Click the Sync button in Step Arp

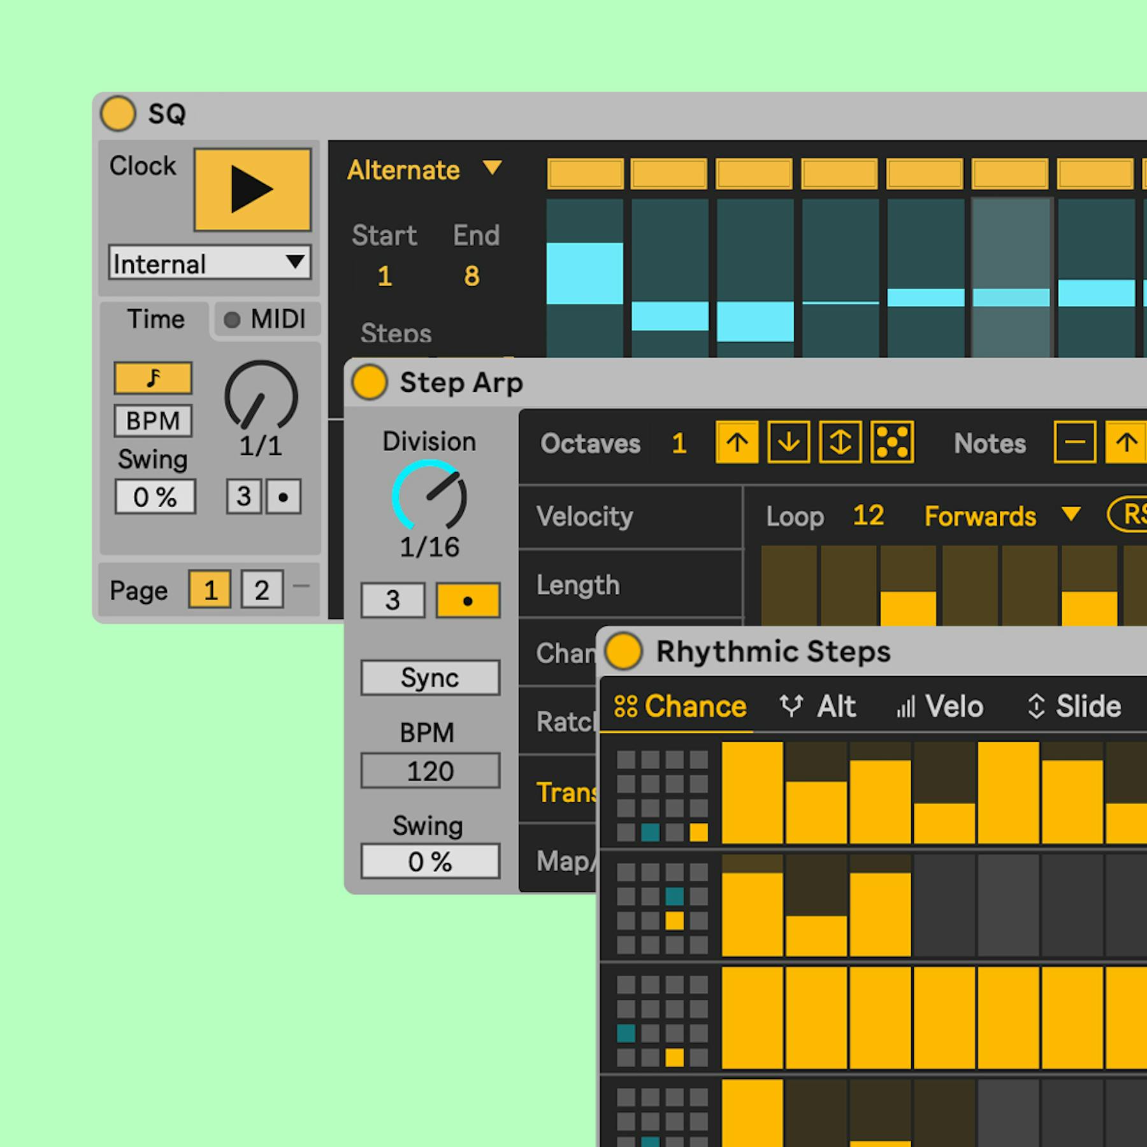coord(429,677)
